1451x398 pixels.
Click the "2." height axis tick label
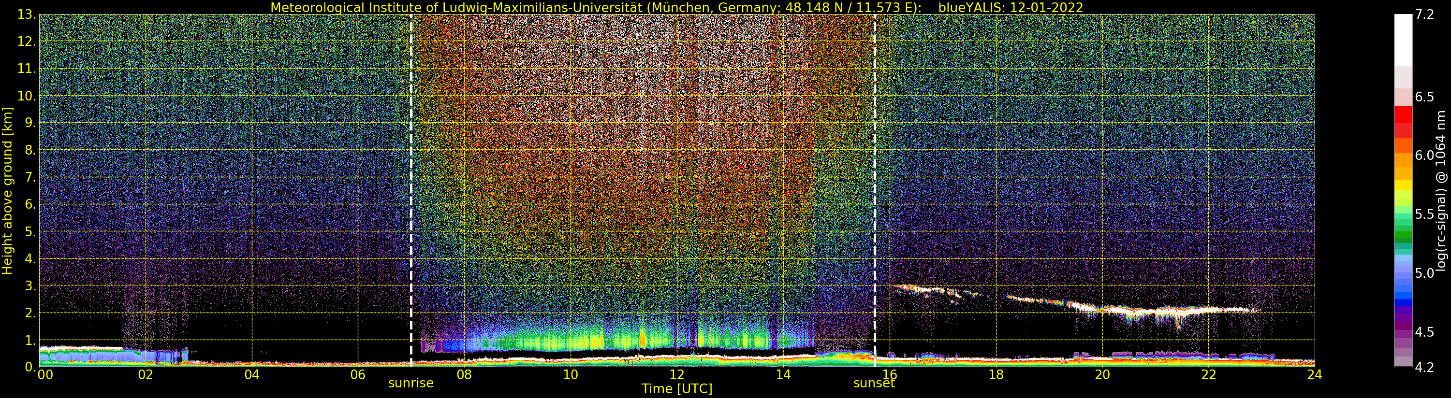[30, 313]
